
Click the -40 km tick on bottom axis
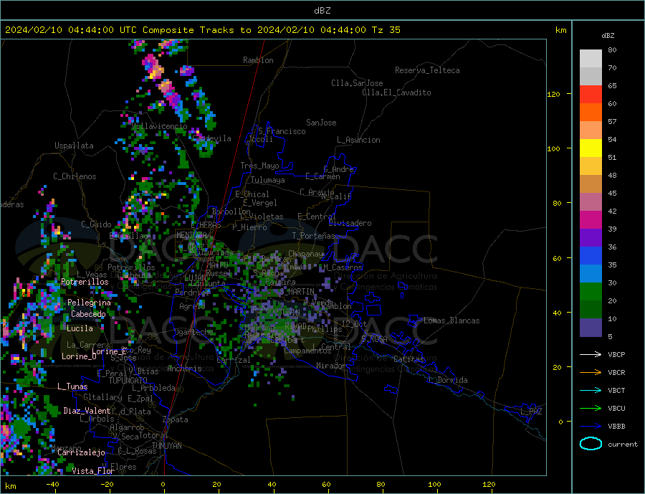(x=52, y=485)
